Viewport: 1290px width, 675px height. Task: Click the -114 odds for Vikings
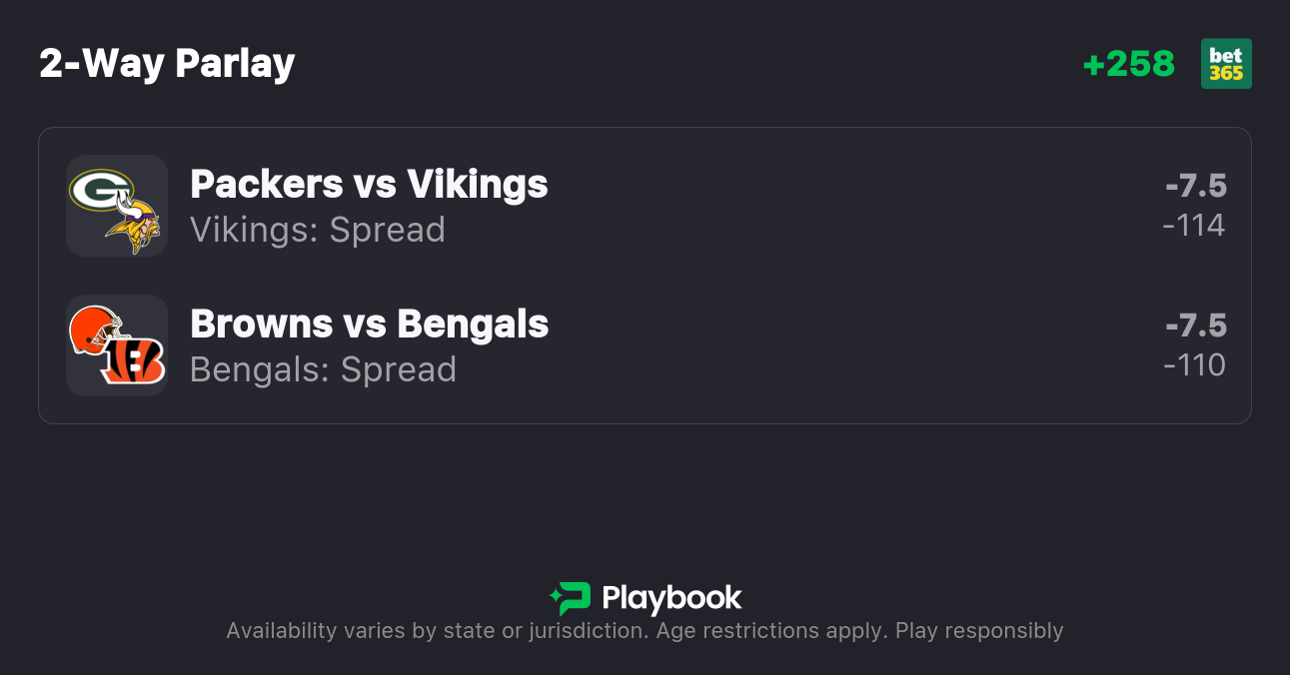[x=1194, y=226]
